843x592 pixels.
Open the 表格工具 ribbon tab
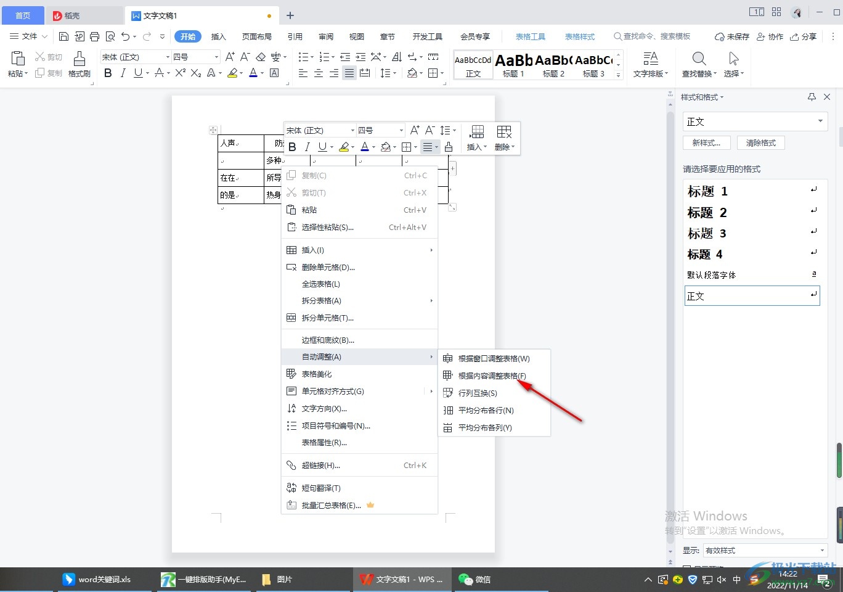[530, 36]
